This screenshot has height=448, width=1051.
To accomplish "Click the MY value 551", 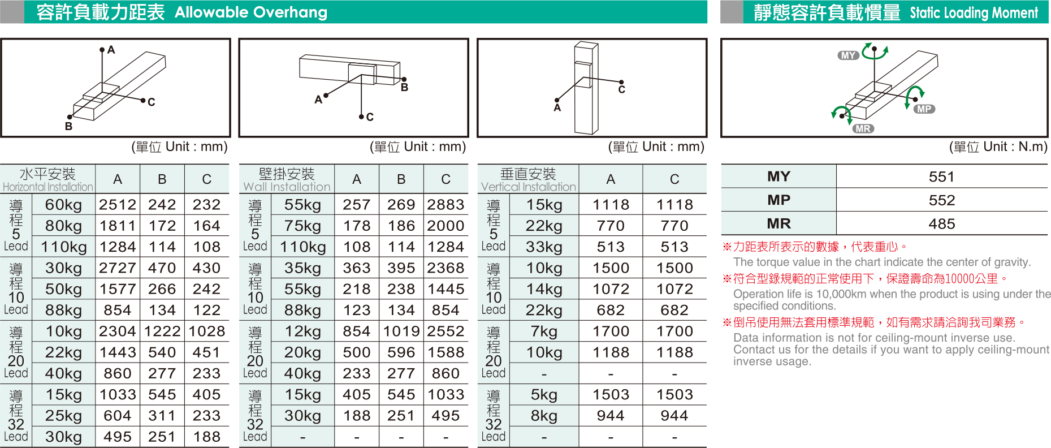I will [x=941, y=177].
